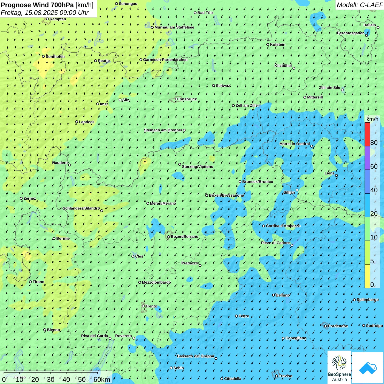This screenshot has width=384, height=384.
Task: Click the Riva del Garda label
Action: (95, 336)
